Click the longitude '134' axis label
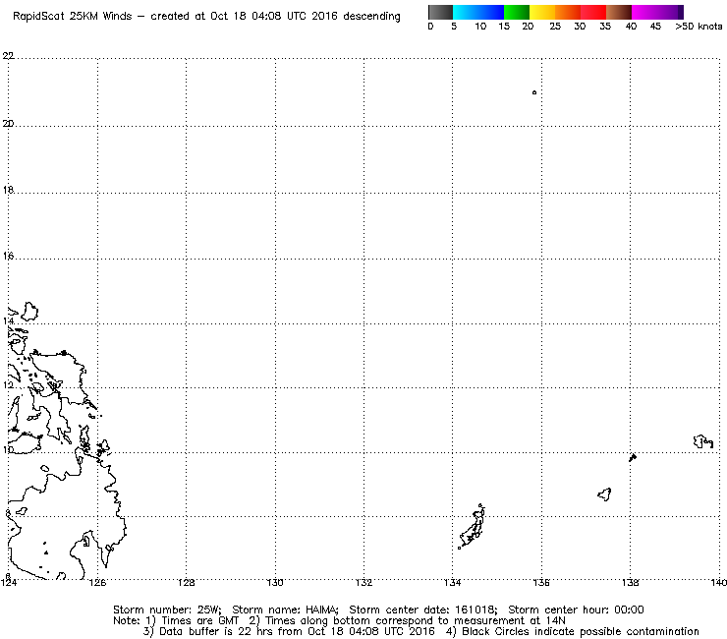This screenshot has width=727, height=639. click(453, 583)
